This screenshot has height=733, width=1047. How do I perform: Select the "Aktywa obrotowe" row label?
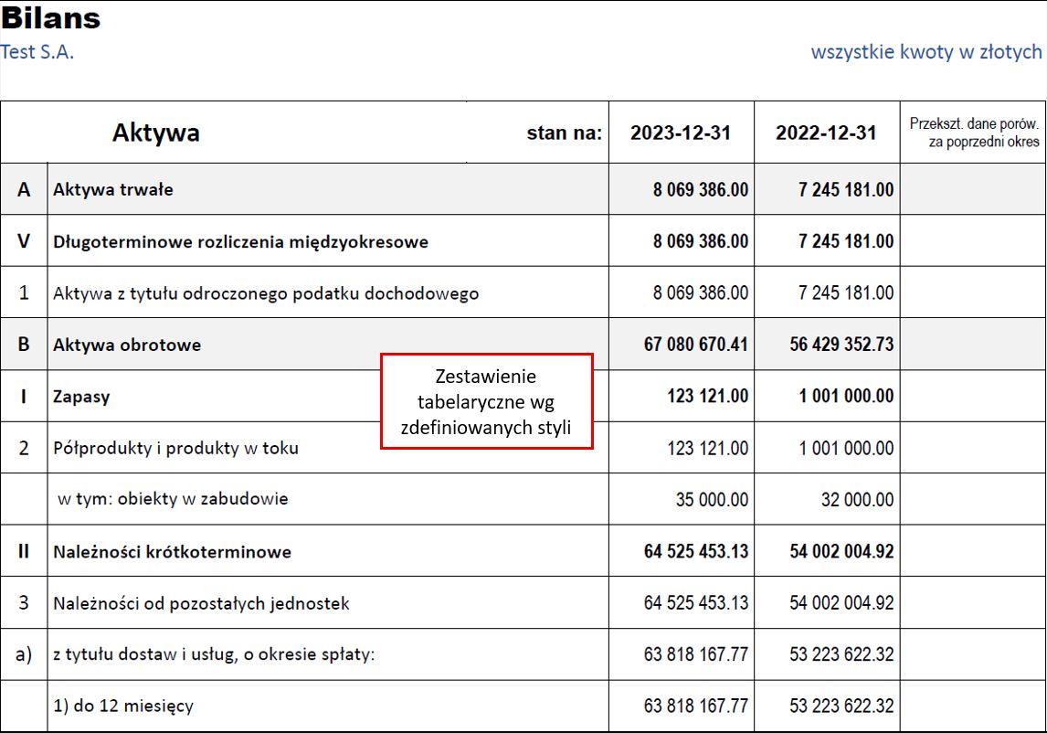(x=127, y=345)
